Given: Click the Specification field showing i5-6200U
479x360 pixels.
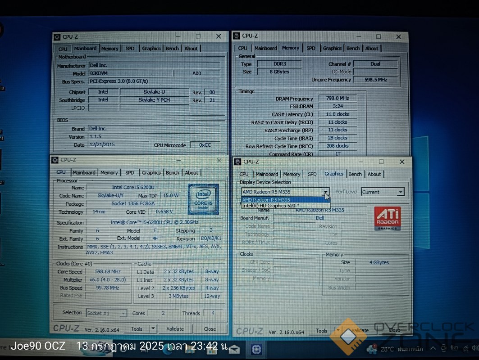Looking at the screenshot, I should click(153, 223).
